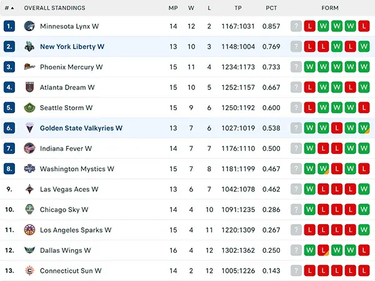Click the 0.538 PCT value

pos(271,128)
